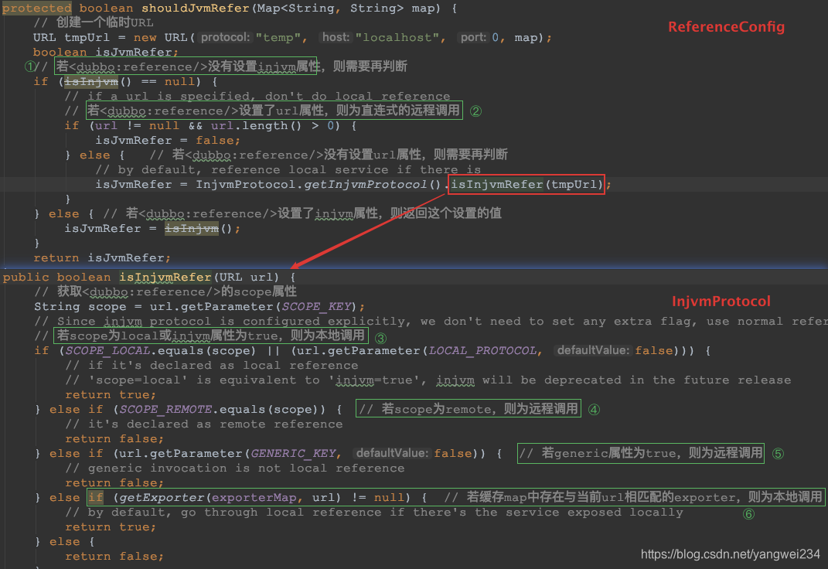Click the comment generic invocation is not local reference
Screen dimensions: 828x569
235,468
